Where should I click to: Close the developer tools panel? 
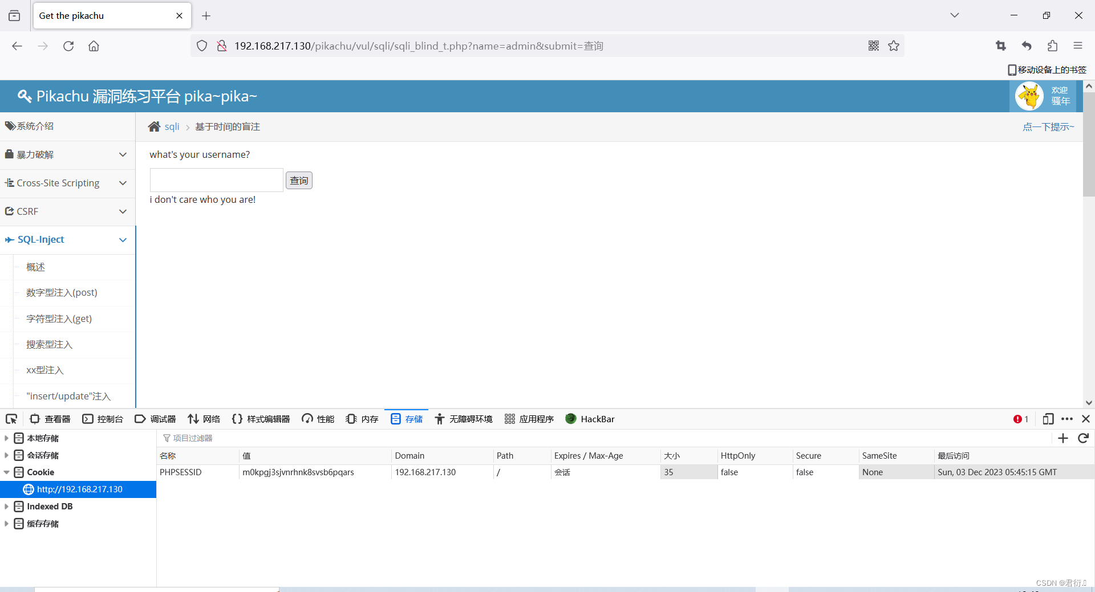coord(1086,419)
